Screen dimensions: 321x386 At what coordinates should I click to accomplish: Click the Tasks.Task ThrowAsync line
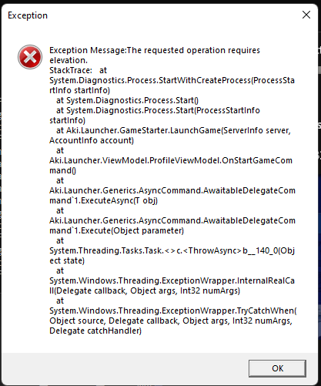coord(172,250)
